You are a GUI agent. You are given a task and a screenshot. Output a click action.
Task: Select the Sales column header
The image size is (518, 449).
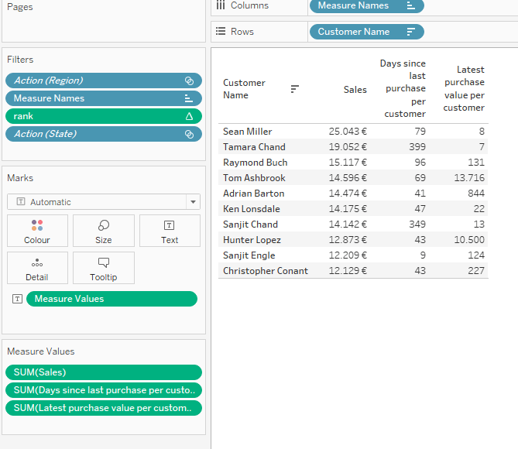(x=355, y=90)
